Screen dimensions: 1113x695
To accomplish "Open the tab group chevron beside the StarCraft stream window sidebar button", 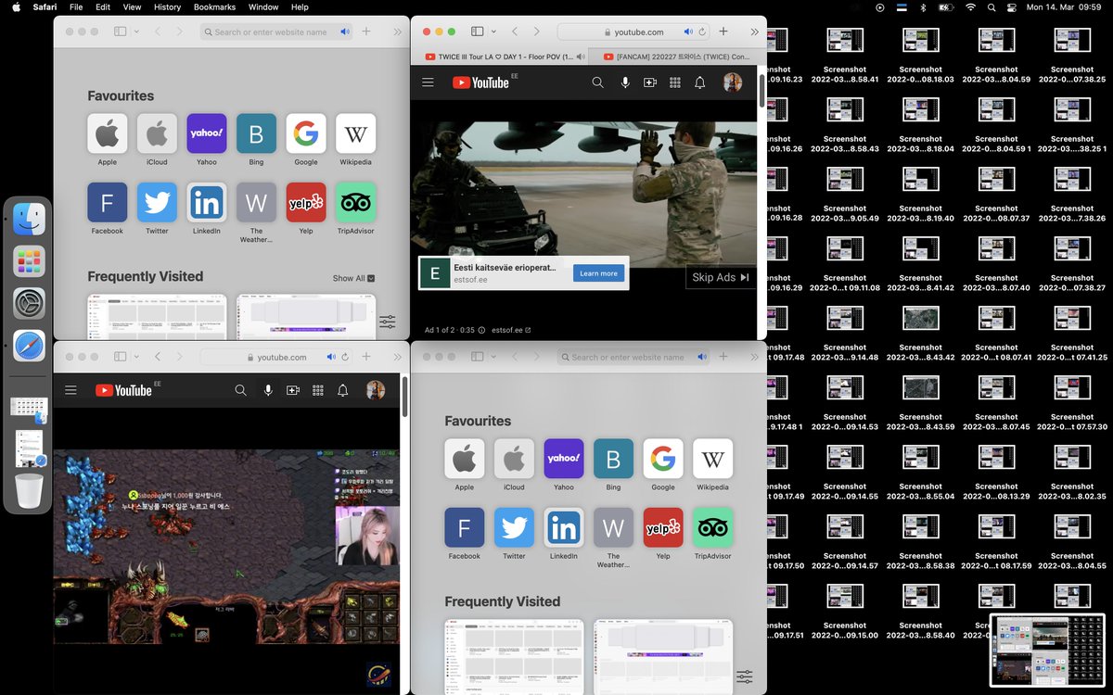I will click(x=136, y=357).
